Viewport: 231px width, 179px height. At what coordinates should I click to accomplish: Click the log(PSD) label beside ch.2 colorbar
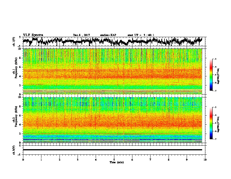218,124
